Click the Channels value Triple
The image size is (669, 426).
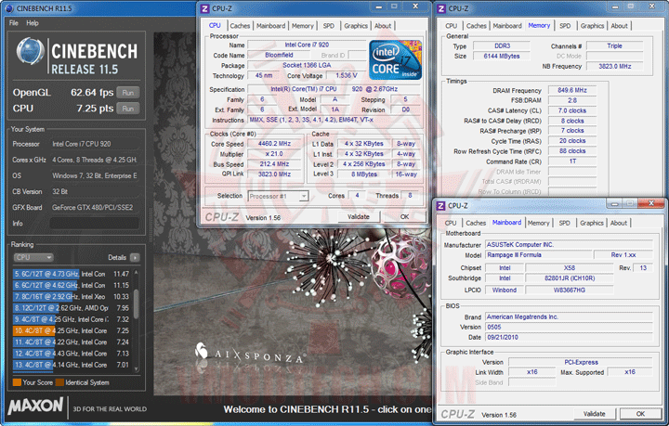pos(615,46)
